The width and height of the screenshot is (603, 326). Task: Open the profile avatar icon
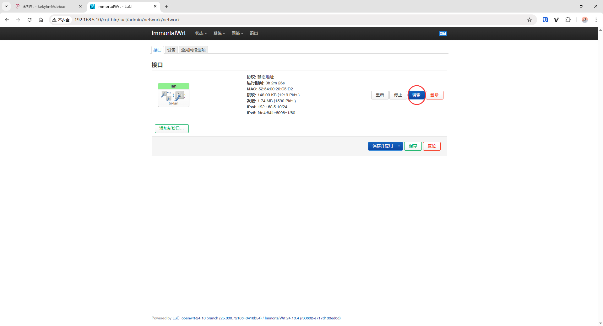(584, 20)
